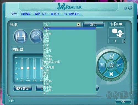Choose 水下 from the environment list

point(69,92)
